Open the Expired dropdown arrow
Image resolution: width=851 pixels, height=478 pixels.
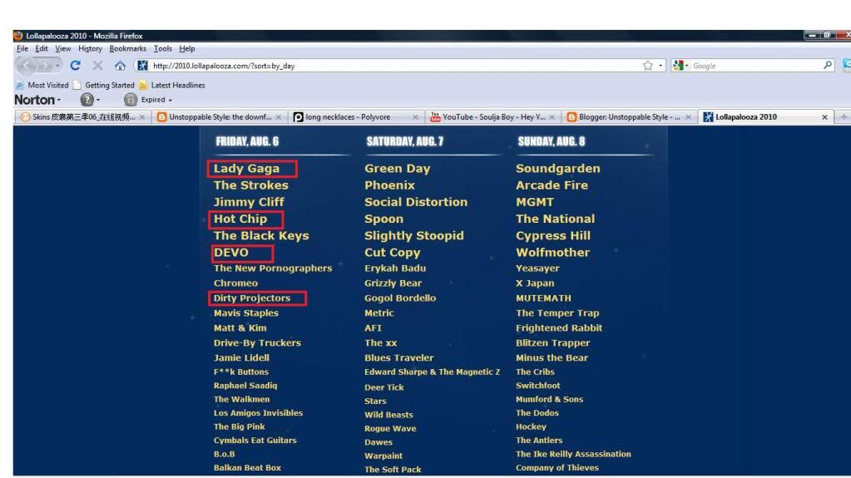pyautogui.click(x=171, y=101)
